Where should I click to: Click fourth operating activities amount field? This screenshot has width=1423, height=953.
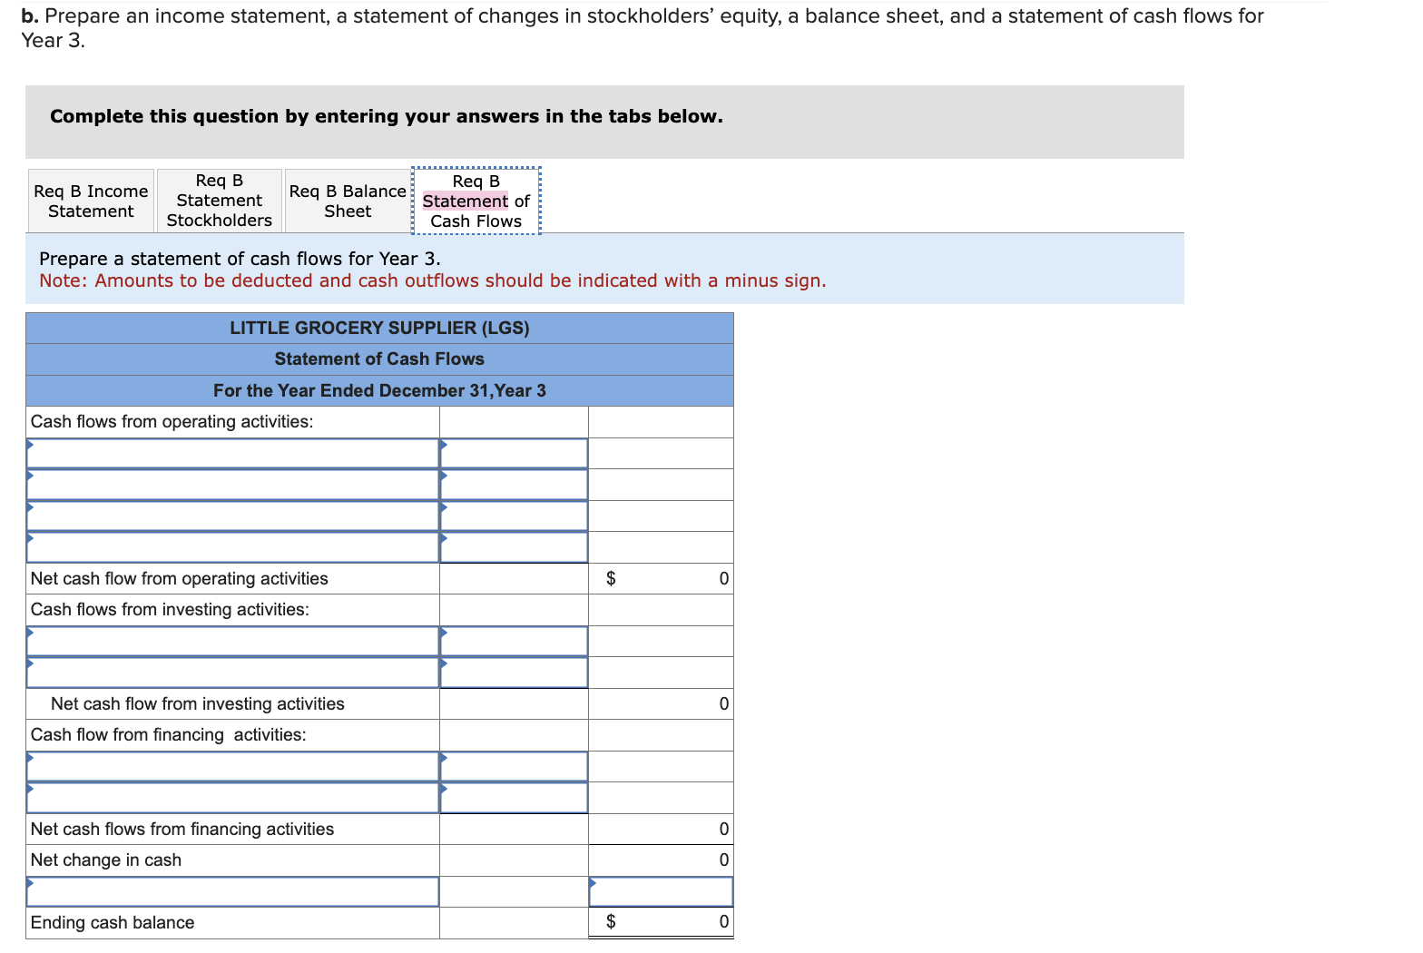(x=514, y=547)
